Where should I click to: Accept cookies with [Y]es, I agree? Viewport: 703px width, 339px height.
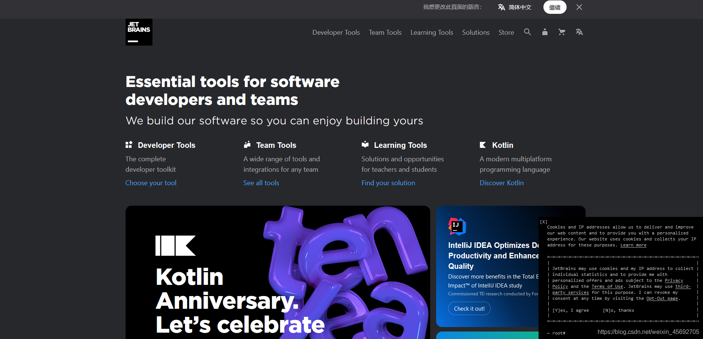coord(571,311)
